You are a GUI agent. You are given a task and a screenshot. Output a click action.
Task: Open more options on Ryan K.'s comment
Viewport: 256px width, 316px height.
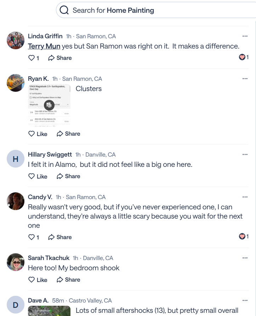coord(245,79)
